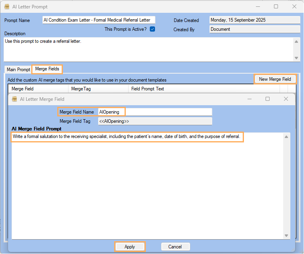Minimize the AI Letter Merge Field dialog
The image size is (304, 254).
click(249, 99)
